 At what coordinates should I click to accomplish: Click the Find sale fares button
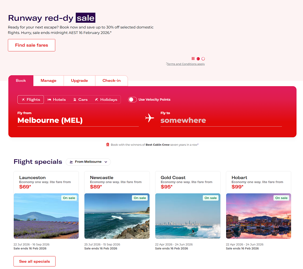[x=31, y=45]
